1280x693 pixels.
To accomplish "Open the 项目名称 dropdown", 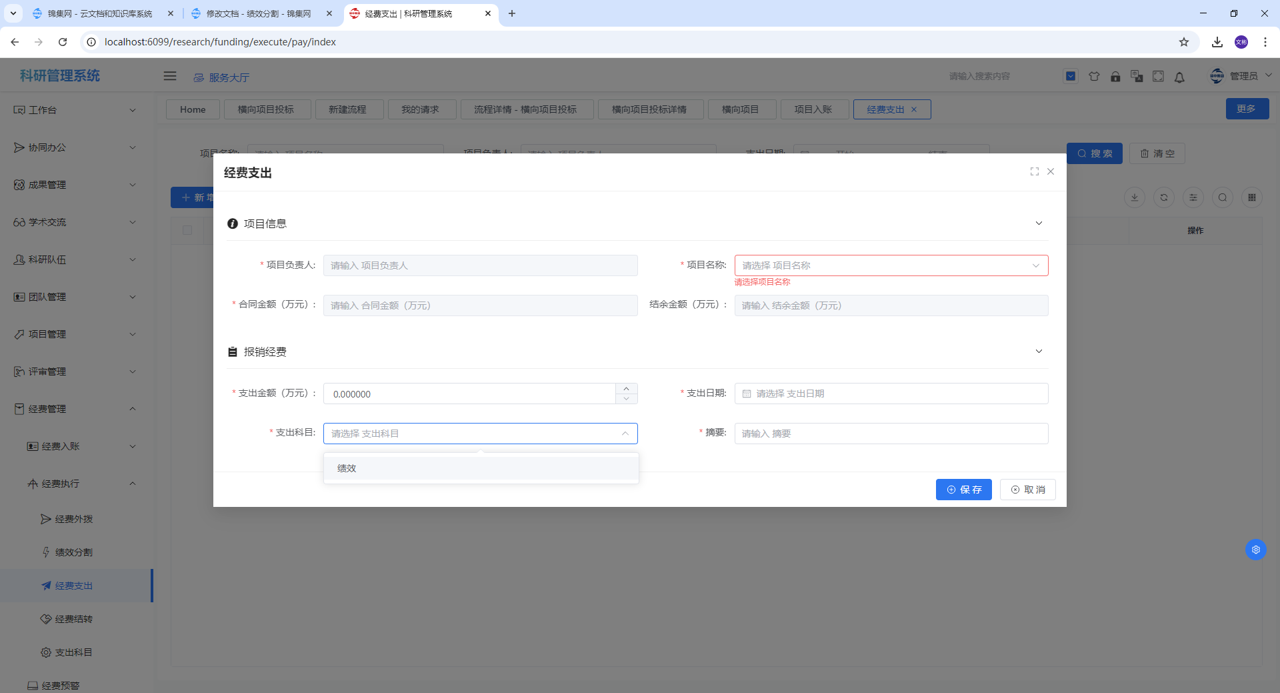I will click(891, 265).
